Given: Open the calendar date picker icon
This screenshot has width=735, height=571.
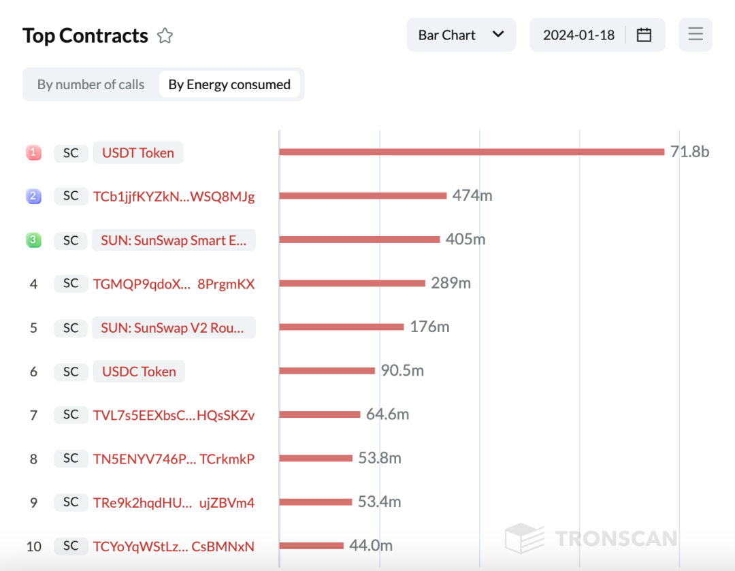Looking at the screenshot, I should (644, 35).
